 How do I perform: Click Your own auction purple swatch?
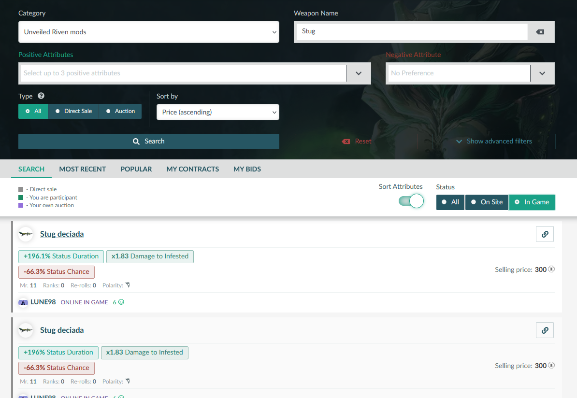(21, 205)
